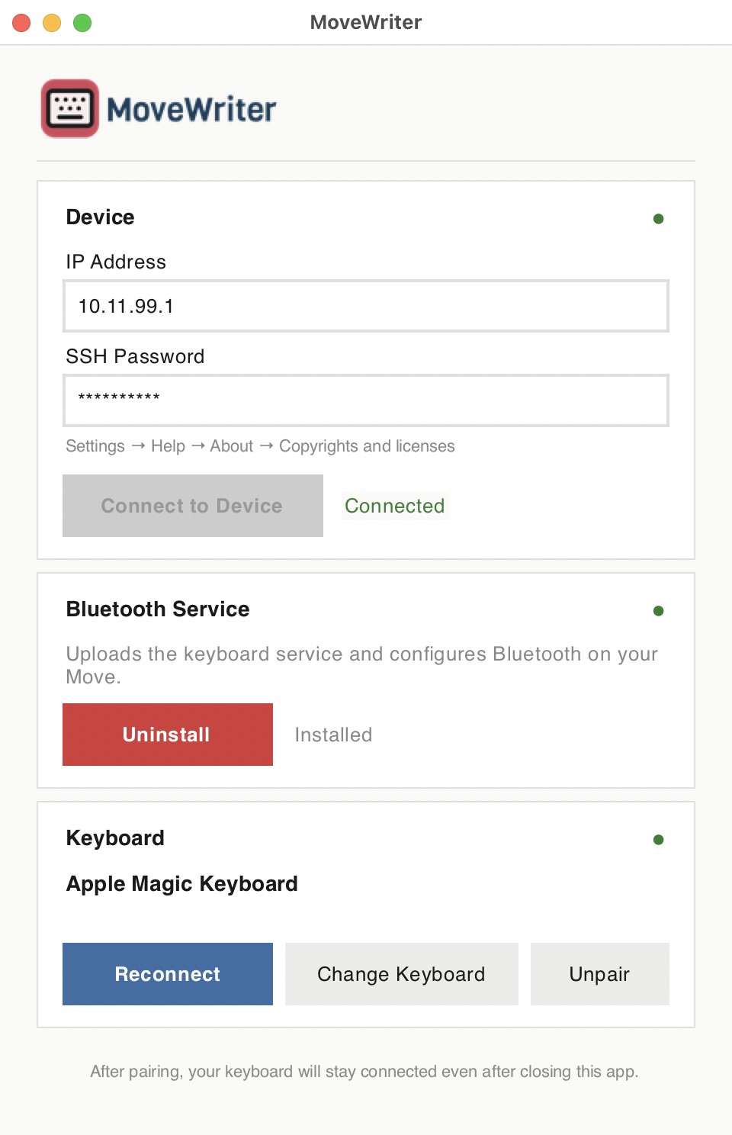Open the Help breadcrumb entry

pyautogui.click(x=168, y=446)
